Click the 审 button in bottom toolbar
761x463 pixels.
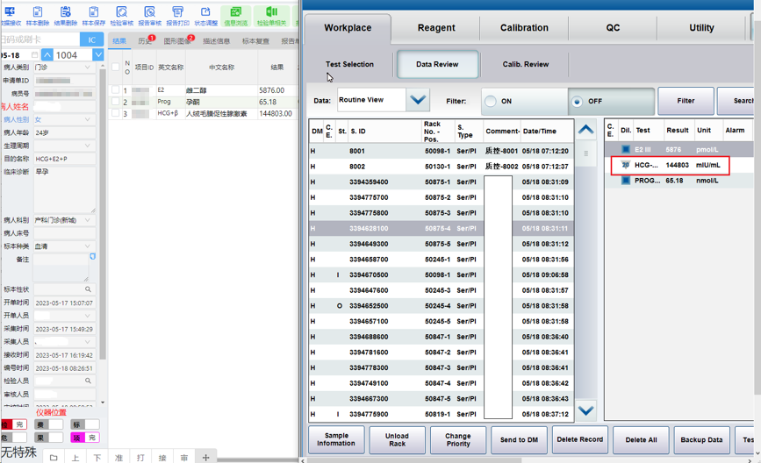(184, 458)
